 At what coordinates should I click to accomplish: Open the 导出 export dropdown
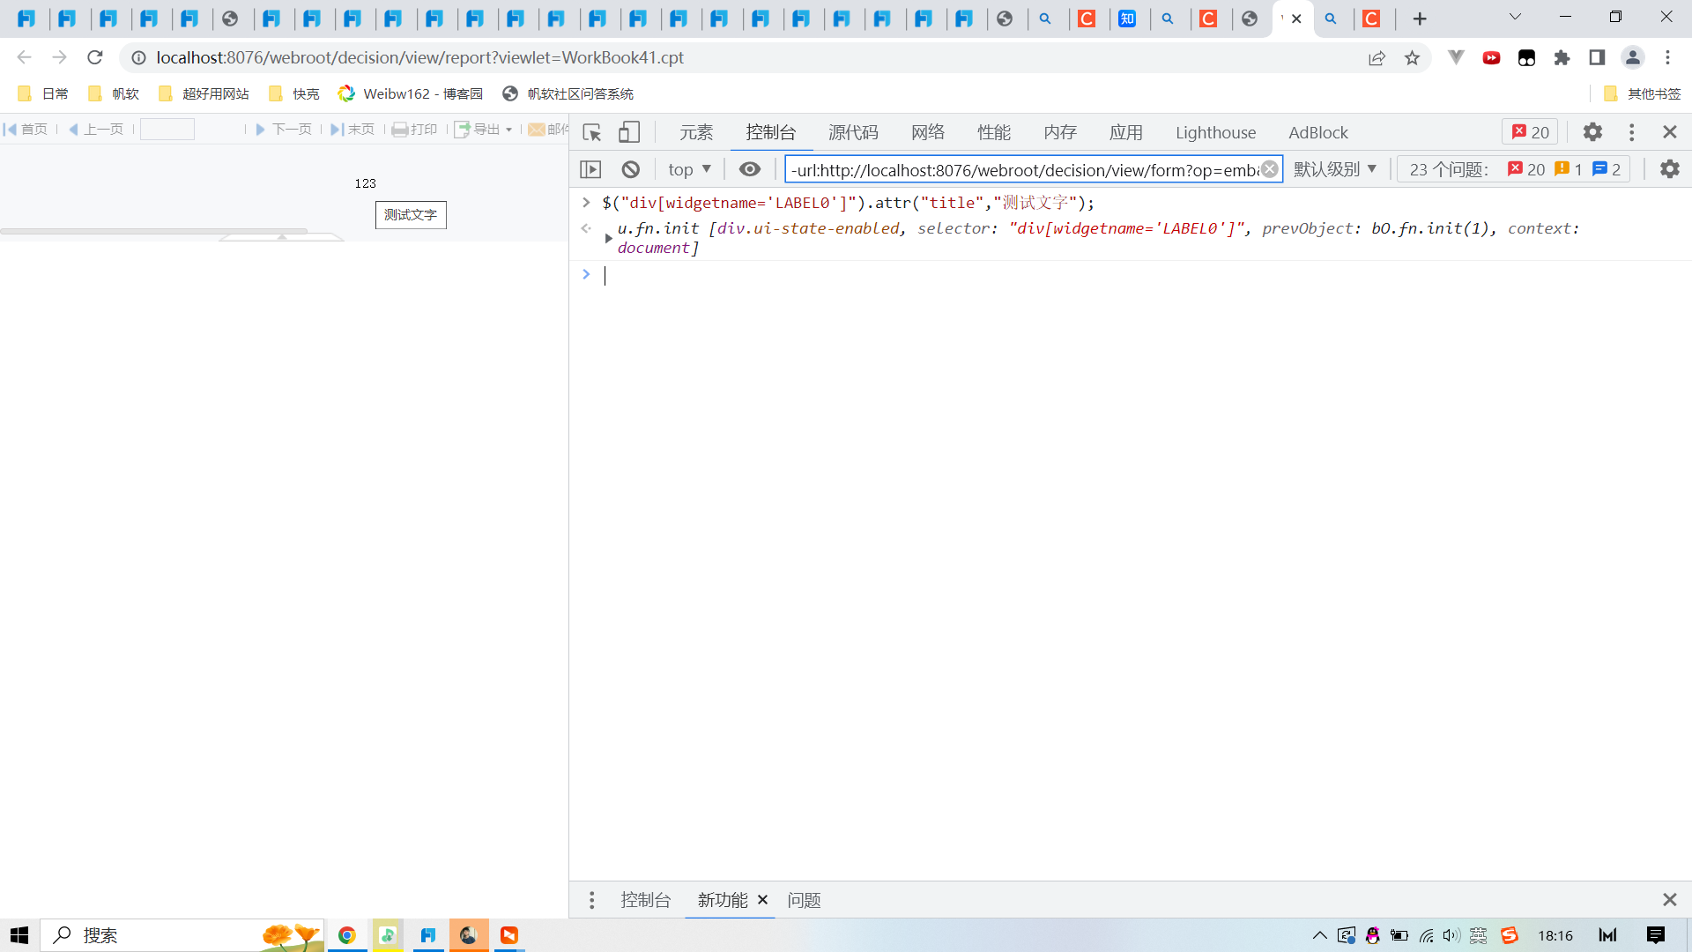point(484,130)
